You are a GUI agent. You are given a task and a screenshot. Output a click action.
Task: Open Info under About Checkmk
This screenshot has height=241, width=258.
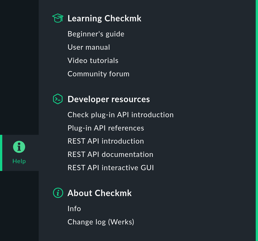(74, 209)
